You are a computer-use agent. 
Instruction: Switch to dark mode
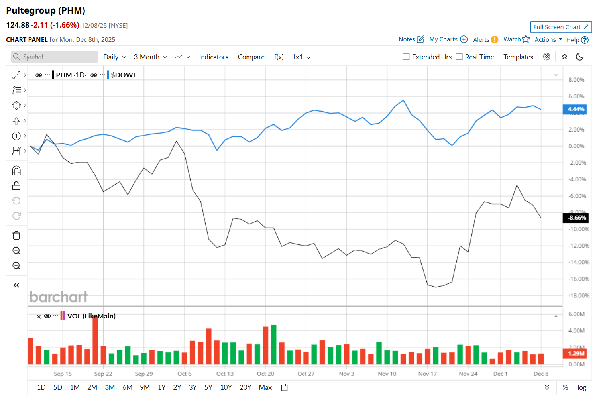tap(580, 57)
